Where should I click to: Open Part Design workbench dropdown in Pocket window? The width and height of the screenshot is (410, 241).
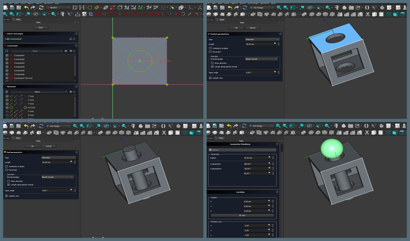click(262, 8)
